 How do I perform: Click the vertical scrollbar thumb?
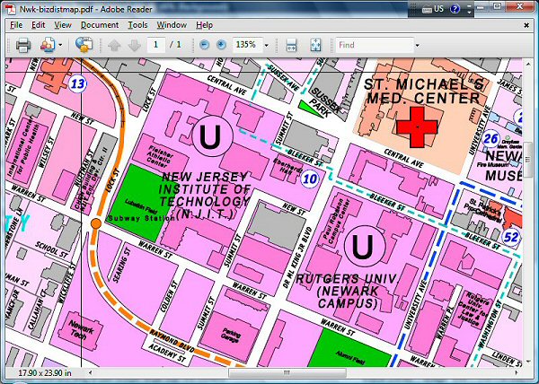pyautogui.click(x=527, y=161)
